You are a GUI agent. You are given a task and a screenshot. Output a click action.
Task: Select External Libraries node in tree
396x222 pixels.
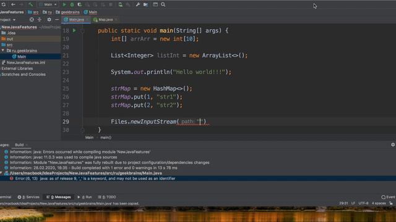click(x=17, y=68)
